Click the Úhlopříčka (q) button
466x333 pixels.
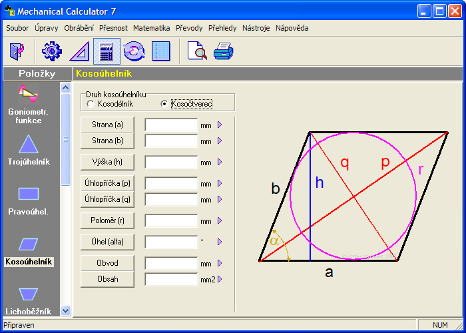107,199
